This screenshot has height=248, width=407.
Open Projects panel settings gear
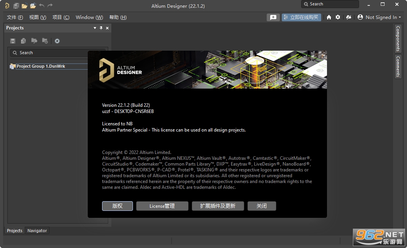[57, 41]
